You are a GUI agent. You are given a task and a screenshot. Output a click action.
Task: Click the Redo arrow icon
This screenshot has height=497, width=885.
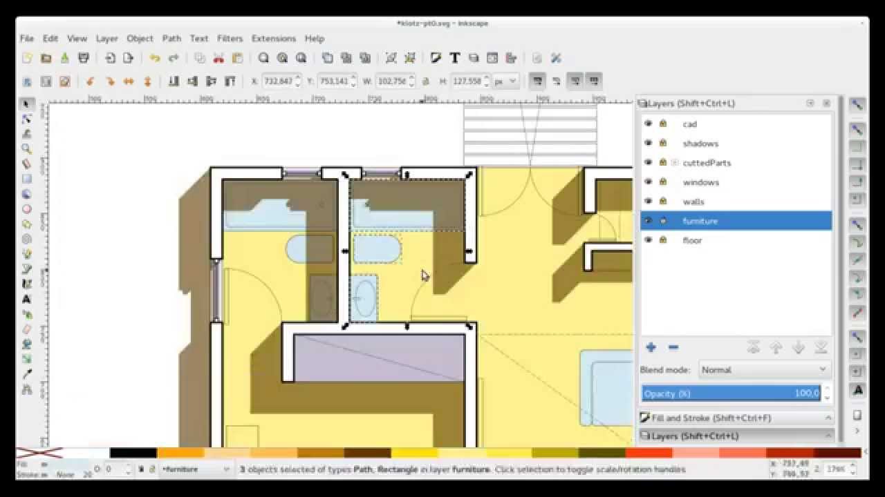[x=174, y=59]
